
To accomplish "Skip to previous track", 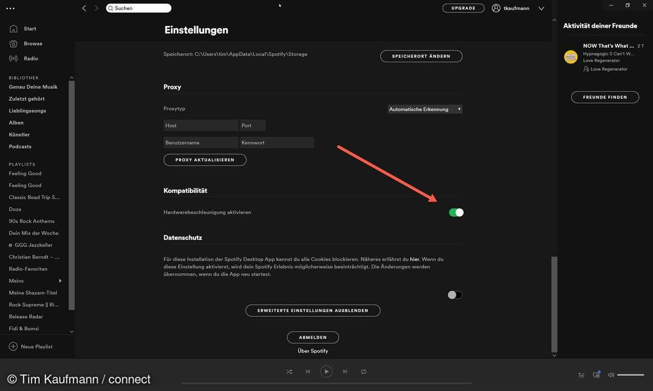I will coord(308,371).
